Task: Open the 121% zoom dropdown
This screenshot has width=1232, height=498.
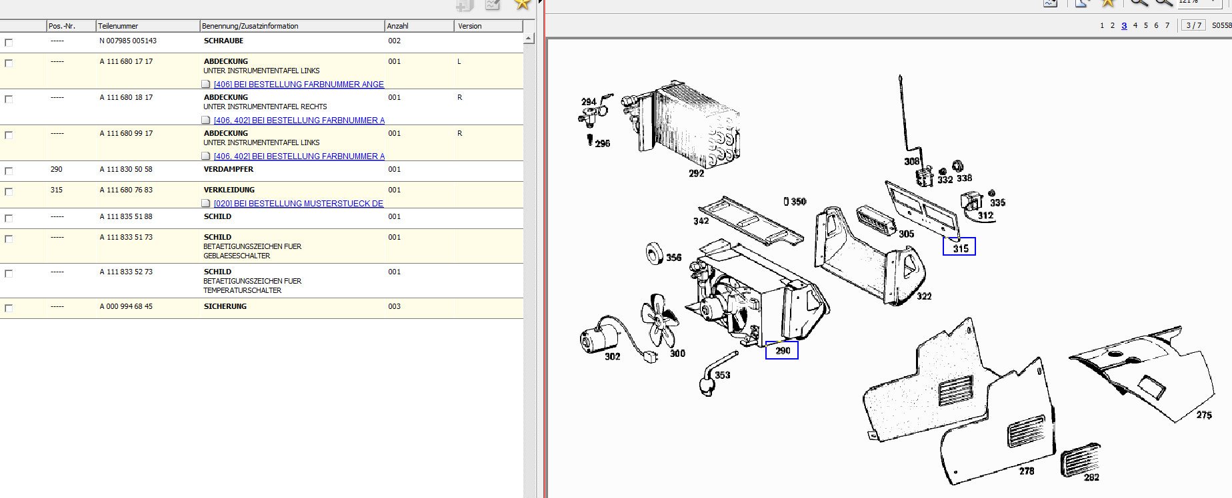Action: tap(1212, 3)
